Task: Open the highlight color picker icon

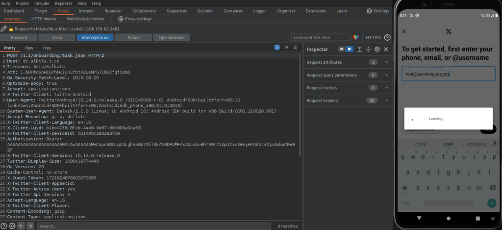Action: 356,37
